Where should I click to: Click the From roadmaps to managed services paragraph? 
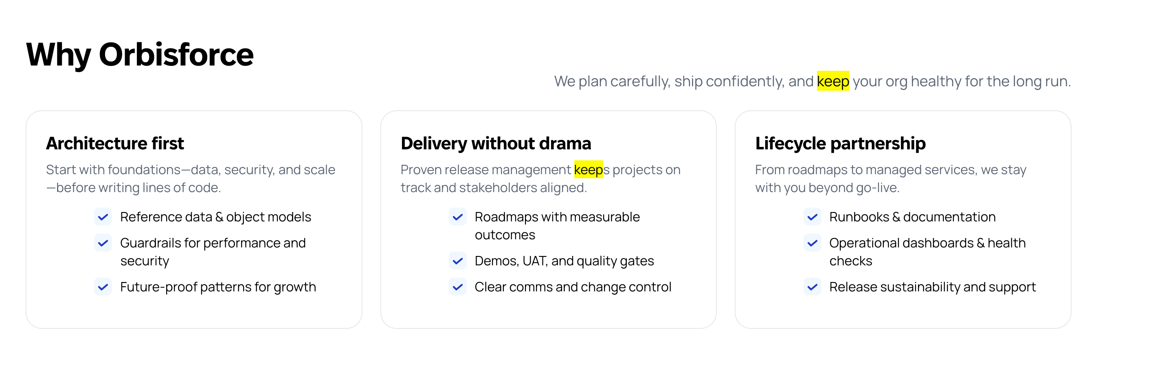coord(890,179)
